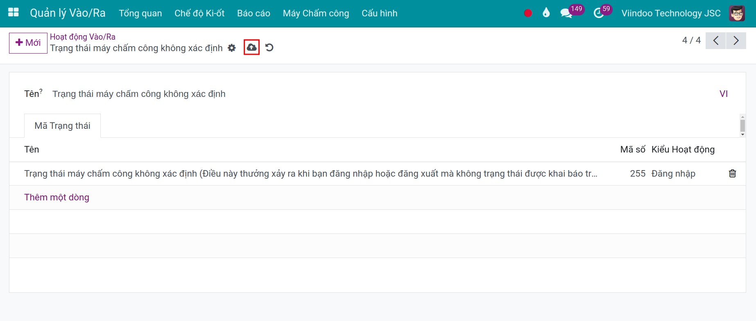Go to next record arrow

click(x=736, y=40)
